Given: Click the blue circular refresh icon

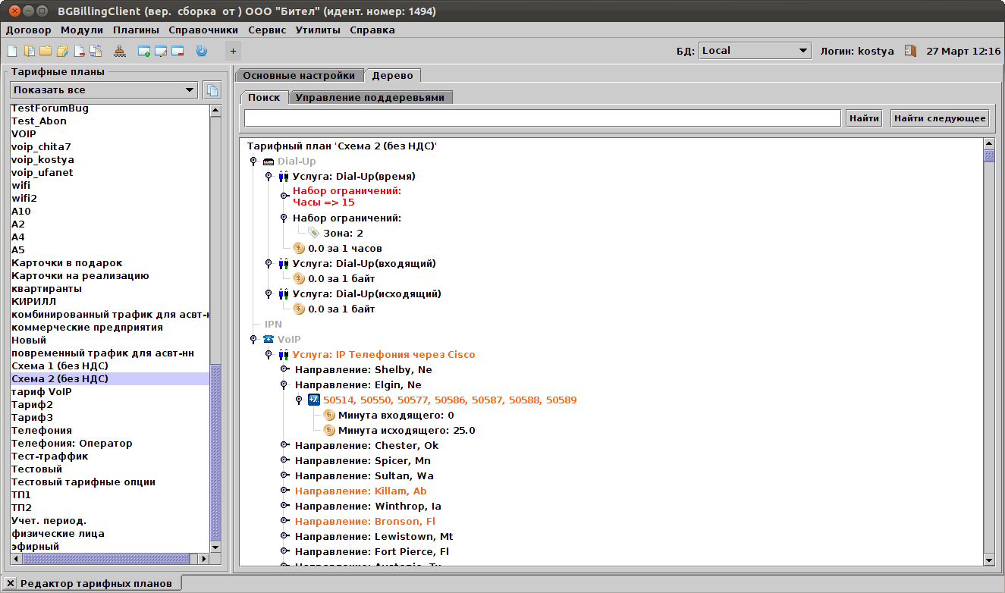Looking at the screenshot, I should tap(201, 52).
